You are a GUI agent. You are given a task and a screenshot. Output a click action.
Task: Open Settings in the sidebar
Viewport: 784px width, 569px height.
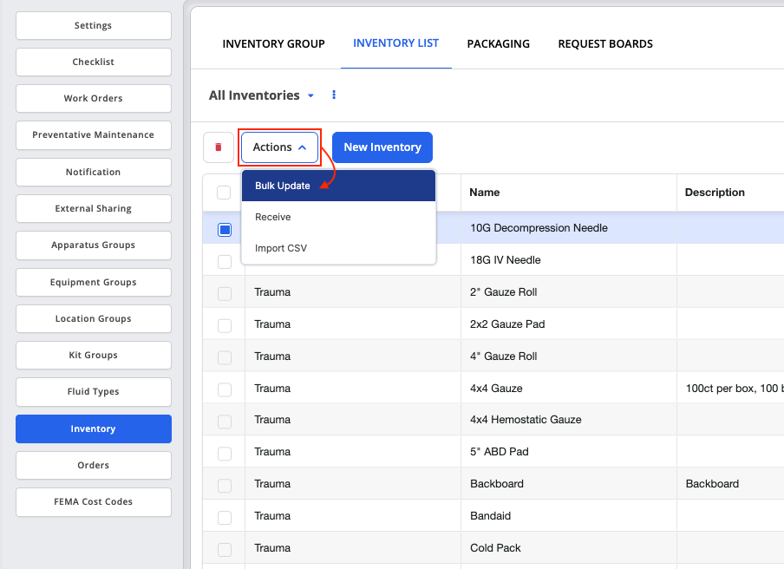94,25
